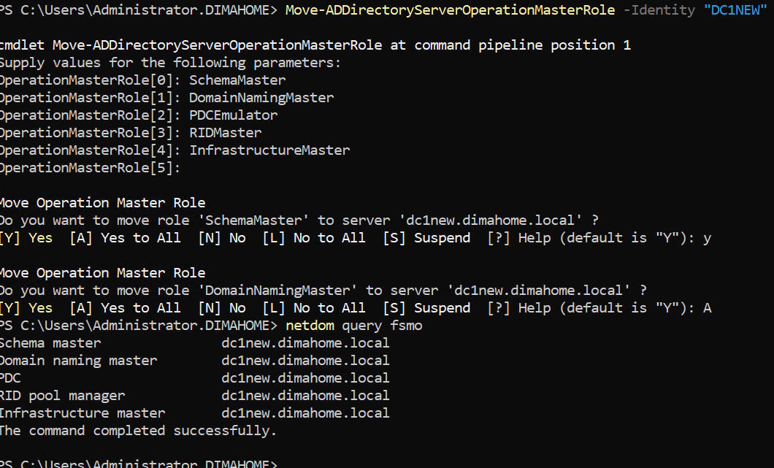Click the server name next to PDC

click(305, 378)
